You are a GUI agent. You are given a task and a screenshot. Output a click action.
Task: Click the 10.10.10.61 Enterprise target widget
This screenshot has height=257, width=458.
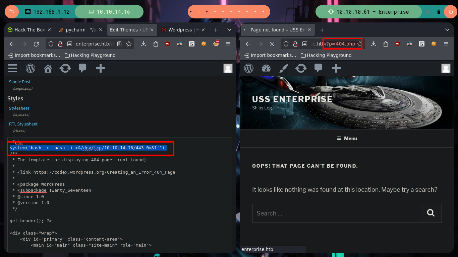(x=368, y=12)
